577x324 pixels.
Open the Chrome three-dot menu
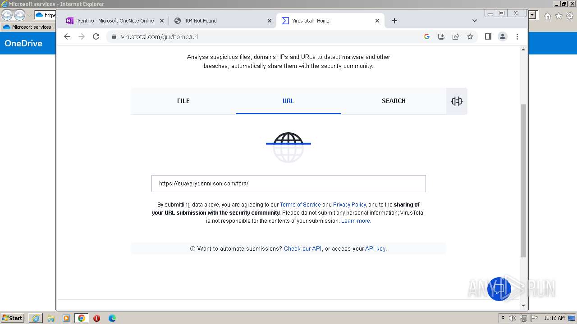coord(517,36)
